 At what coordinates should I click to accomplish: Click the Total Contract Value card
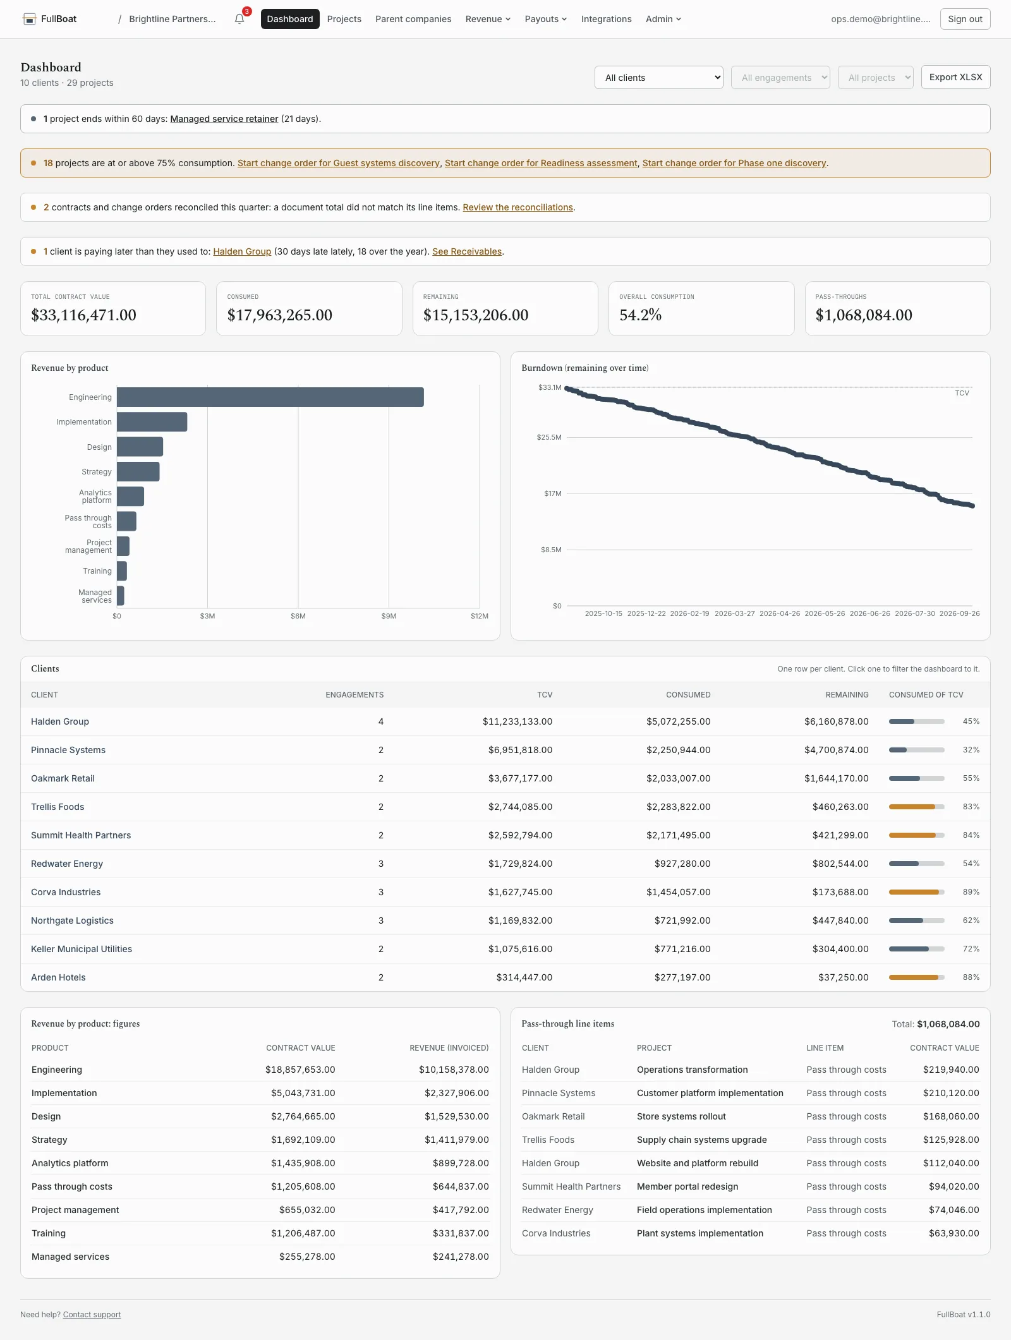coord(113,308)
